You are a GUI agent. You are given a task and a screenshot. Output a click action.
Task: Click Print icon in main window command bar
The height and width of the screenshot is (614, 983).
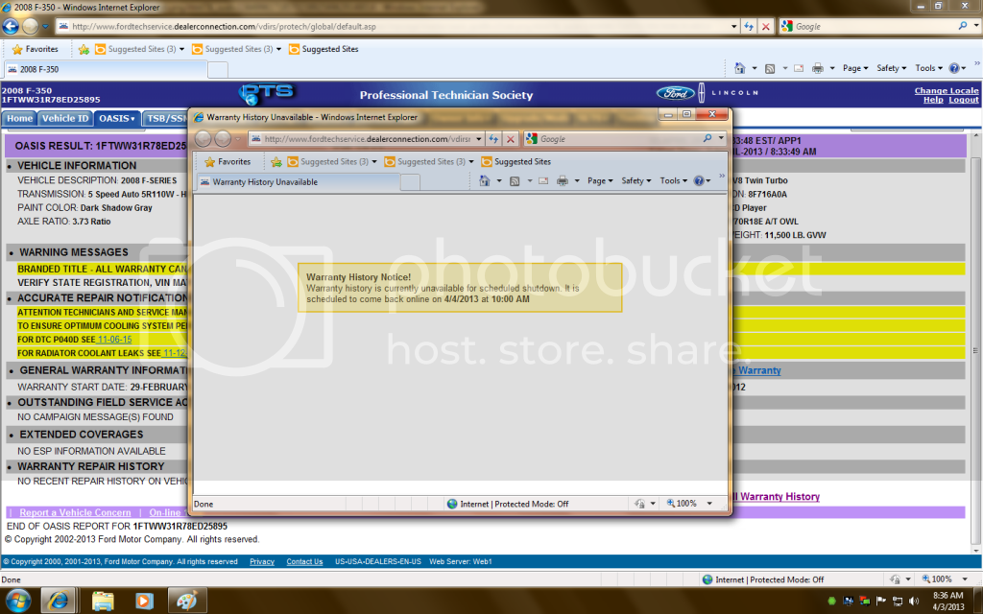pyautogui.click(x=818, y=68)
